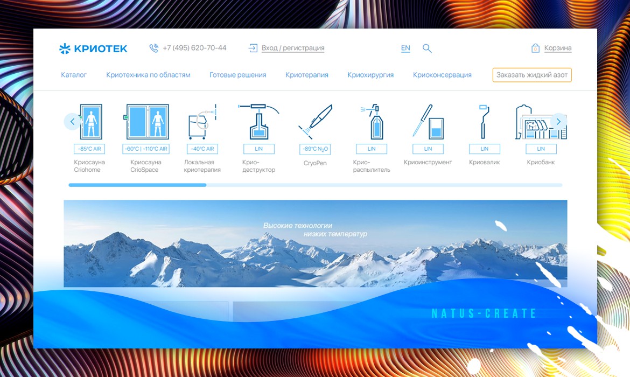The image size is (630, 377).
Task: Select the CryoPen pen icon
Action: 316,121
